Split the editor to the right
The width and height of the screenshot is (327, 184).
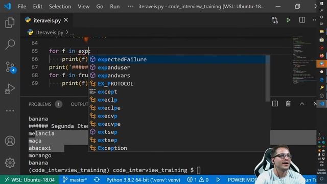coord(302,20)
